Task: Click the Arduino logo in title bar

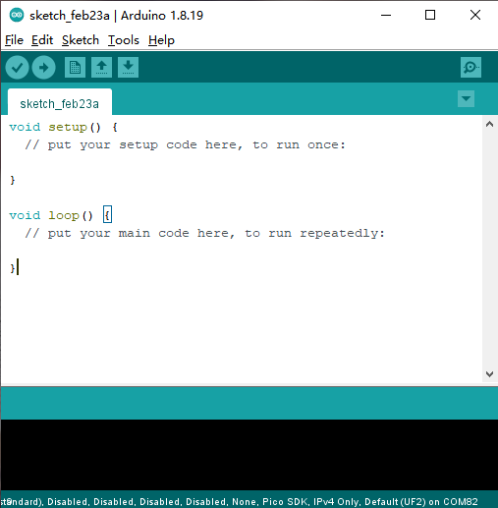Action: coord(17,15)
